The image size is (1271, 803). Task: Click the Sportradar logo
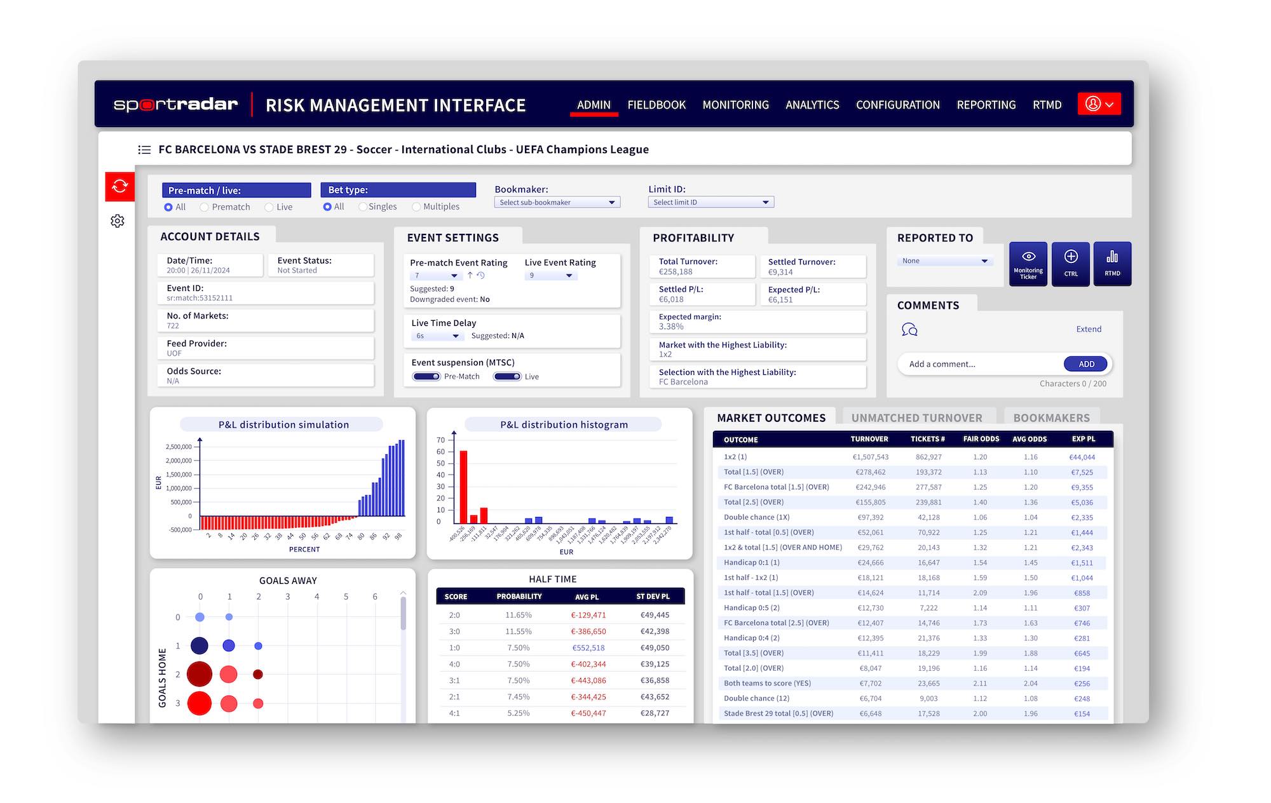pyautogui.click(x=175, y=104)
